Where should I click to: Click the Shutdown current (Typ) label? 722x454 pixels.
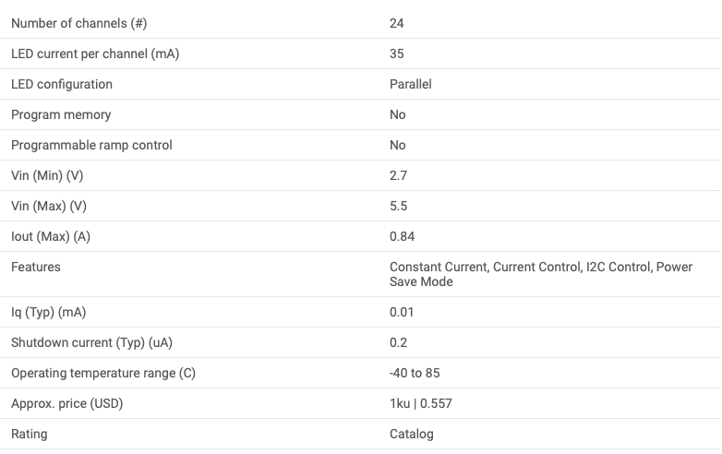pos(91,342)
